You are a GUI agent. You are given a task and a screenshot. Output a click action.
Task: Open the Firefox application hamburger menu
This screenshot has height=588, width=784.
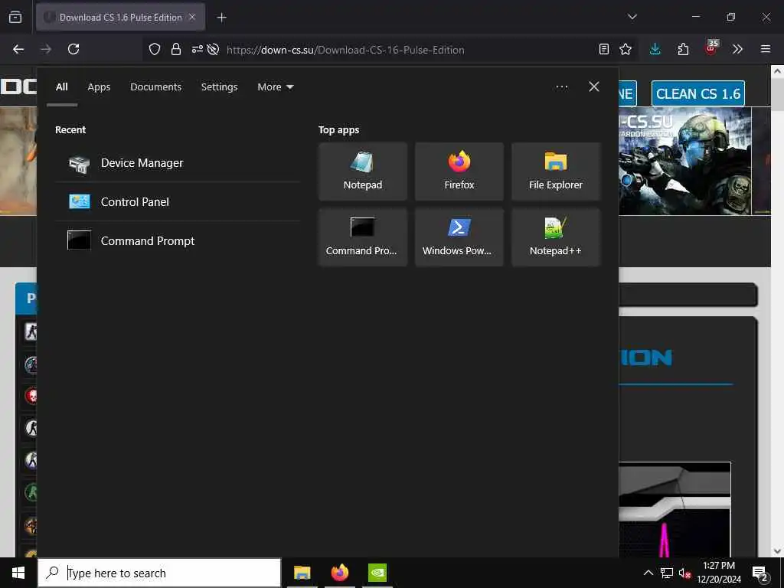766,49
